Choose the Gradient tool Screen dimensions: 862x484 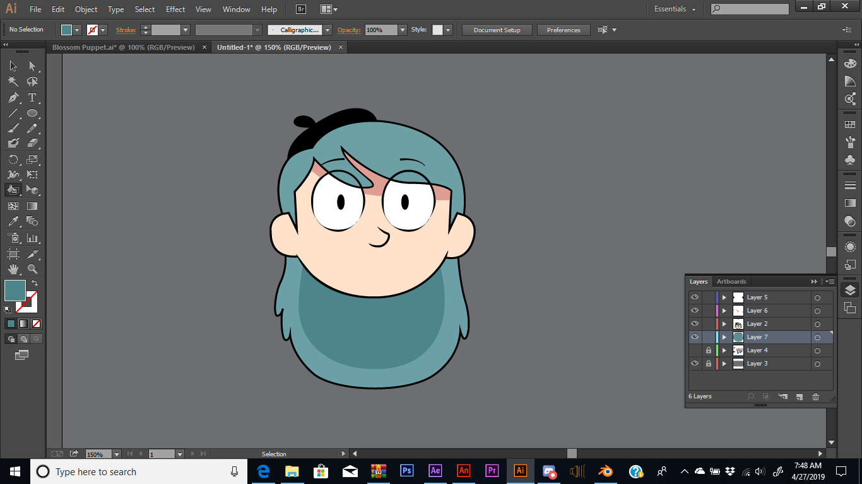coord(32,206)
